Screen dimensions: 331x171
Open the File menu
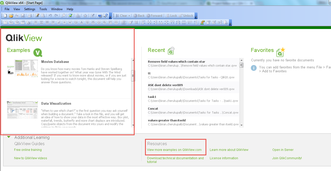click(7, 9)
